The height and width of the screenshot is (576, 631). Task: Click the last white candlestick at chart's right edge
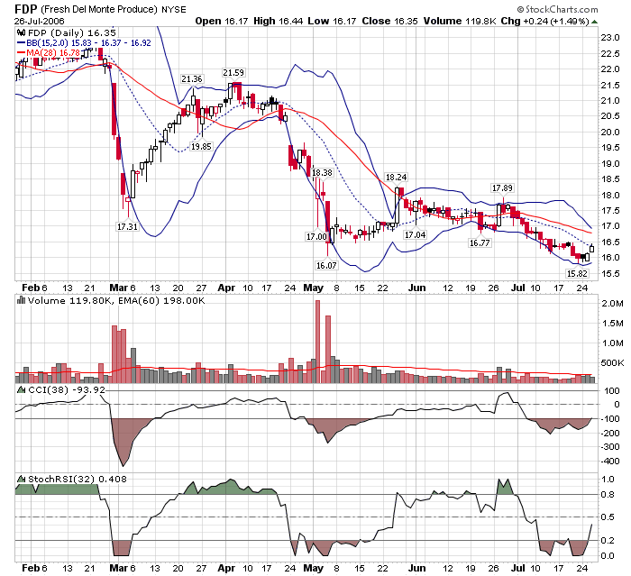tap(591, 249)
